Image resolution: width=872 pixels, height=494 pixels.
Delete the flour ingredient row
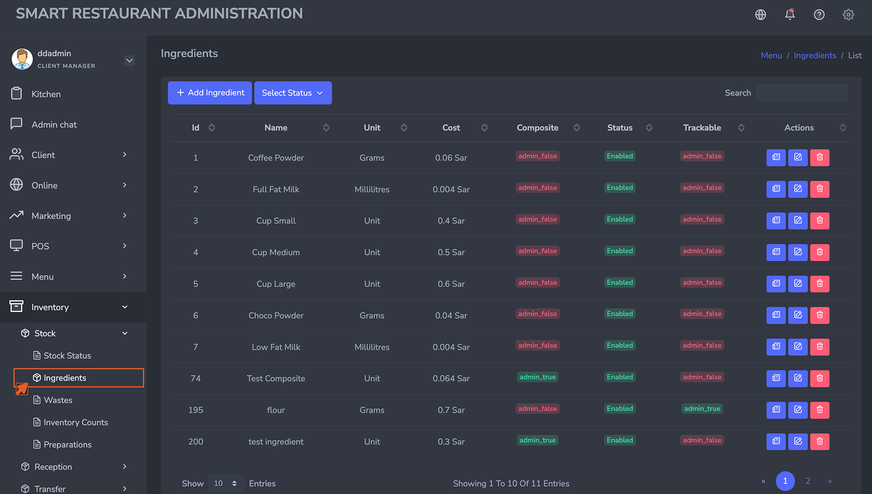coord(820,410)
